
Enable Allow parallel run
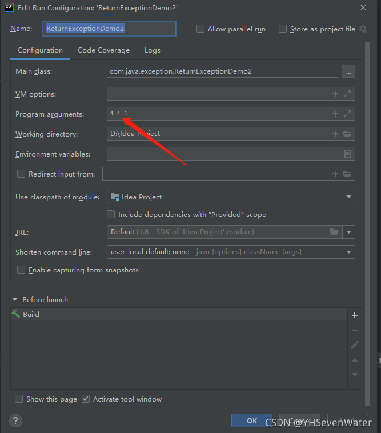pyautogui.click(x=200, y=29)
